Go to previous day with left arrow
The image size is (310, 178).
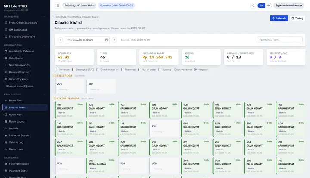[60, 40]
